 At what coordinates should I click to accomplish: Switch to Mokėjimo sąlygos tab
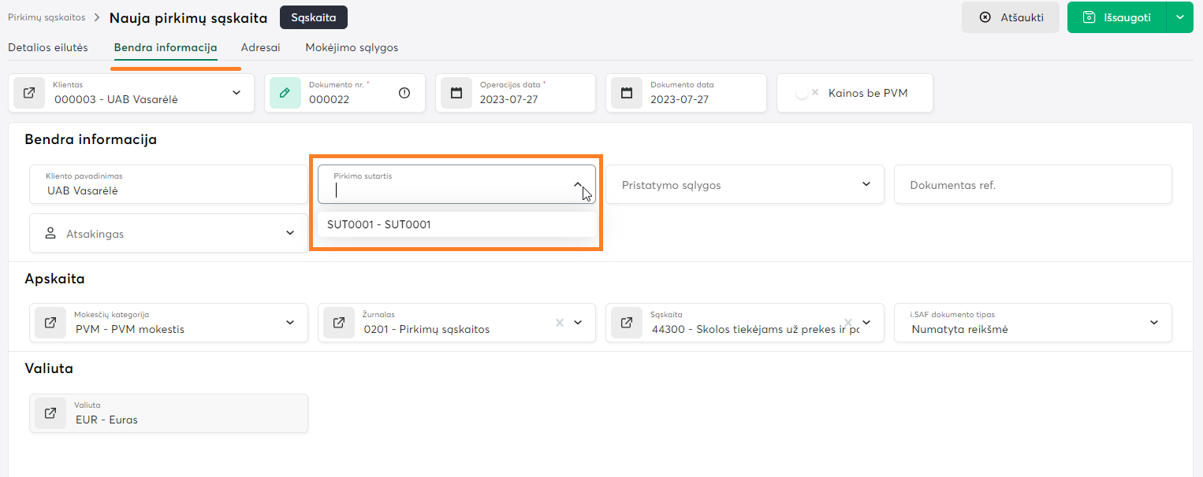(352, 47)
